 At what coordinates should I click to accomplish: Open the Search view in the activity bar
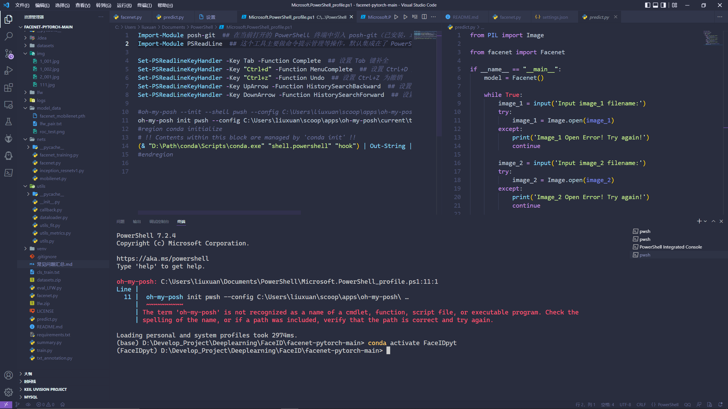pos(8,36)
